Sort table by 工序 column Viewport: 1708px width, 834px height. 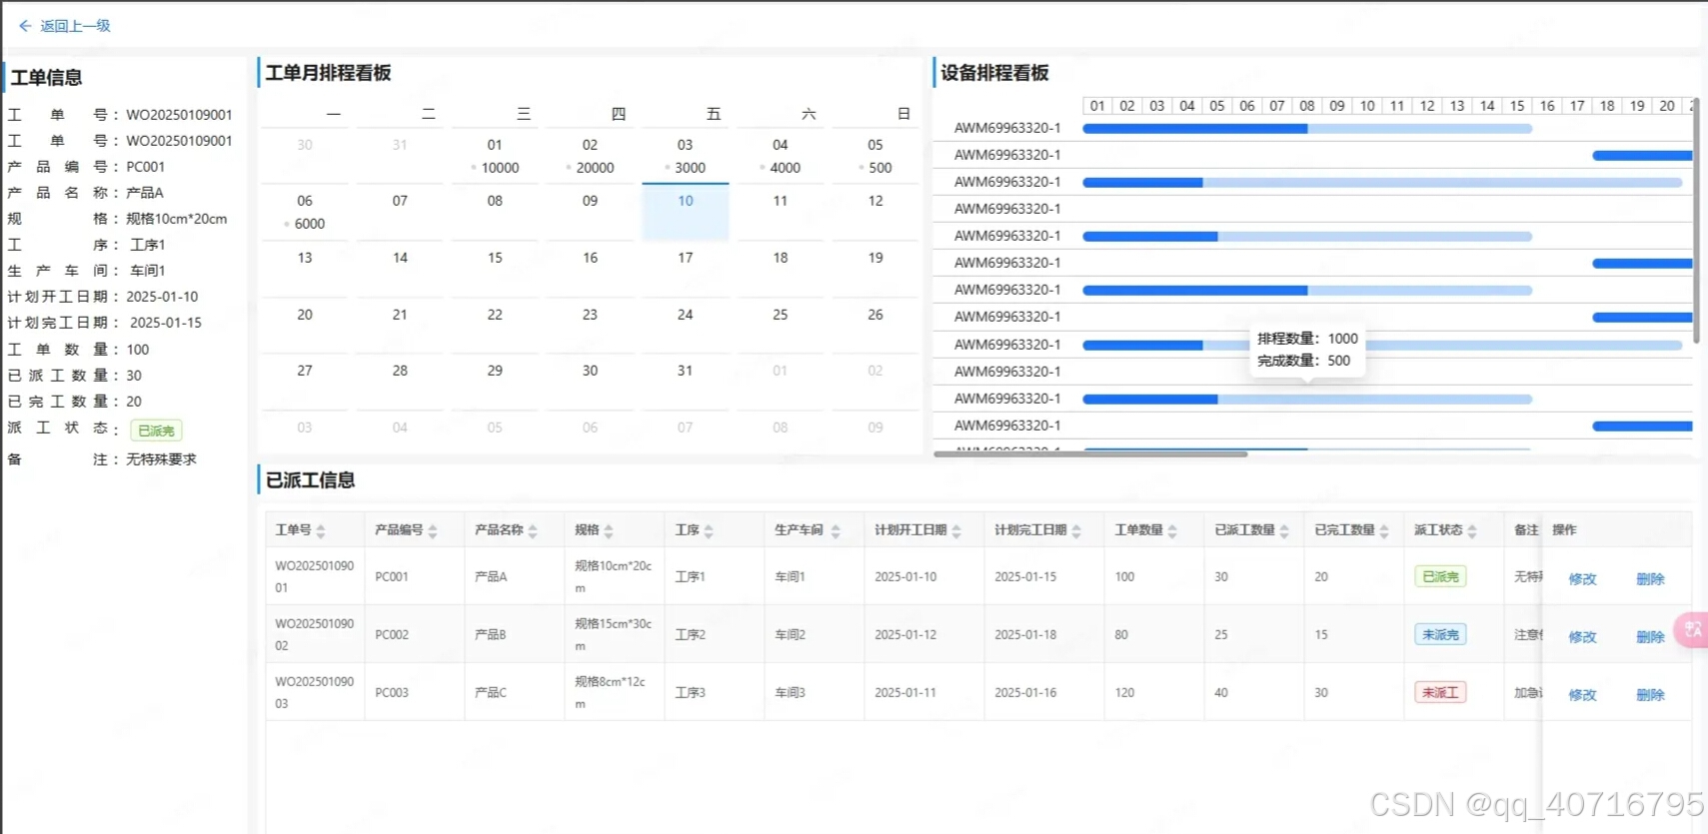709,531
